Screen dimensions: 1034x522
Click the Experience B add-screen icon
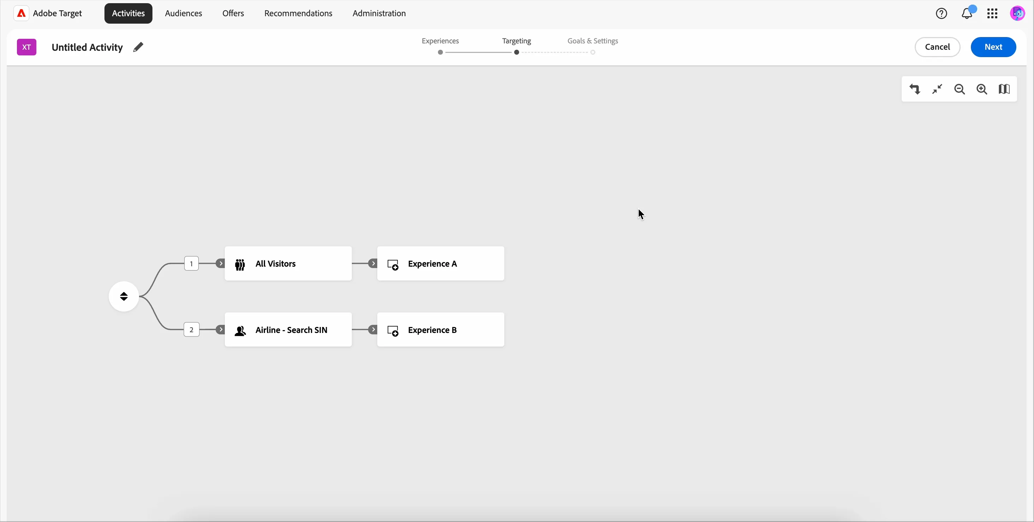(x=392, y=331)
